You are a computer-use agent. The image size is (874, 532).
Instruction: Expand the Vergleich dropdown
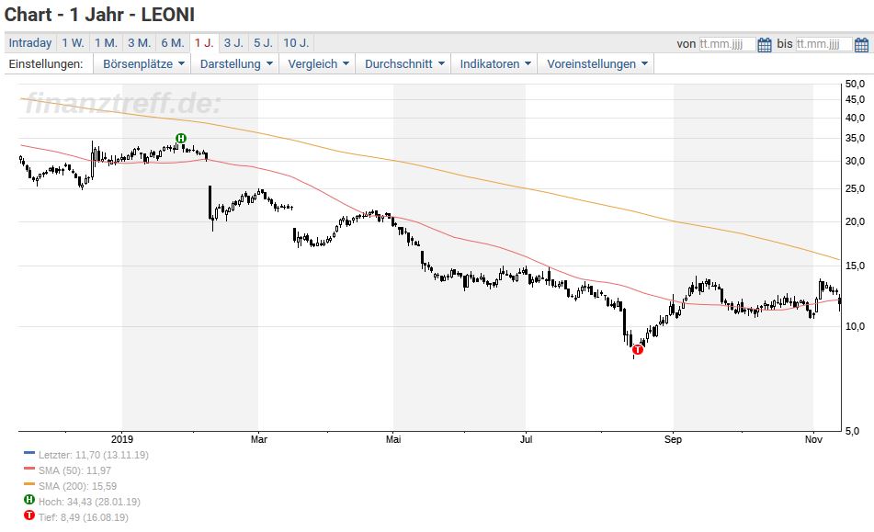[x=318, y=63]
